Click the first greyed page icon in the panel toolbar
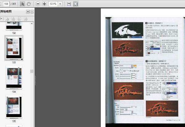This screenshot has width=185, height=127. [x=7, y=19]
